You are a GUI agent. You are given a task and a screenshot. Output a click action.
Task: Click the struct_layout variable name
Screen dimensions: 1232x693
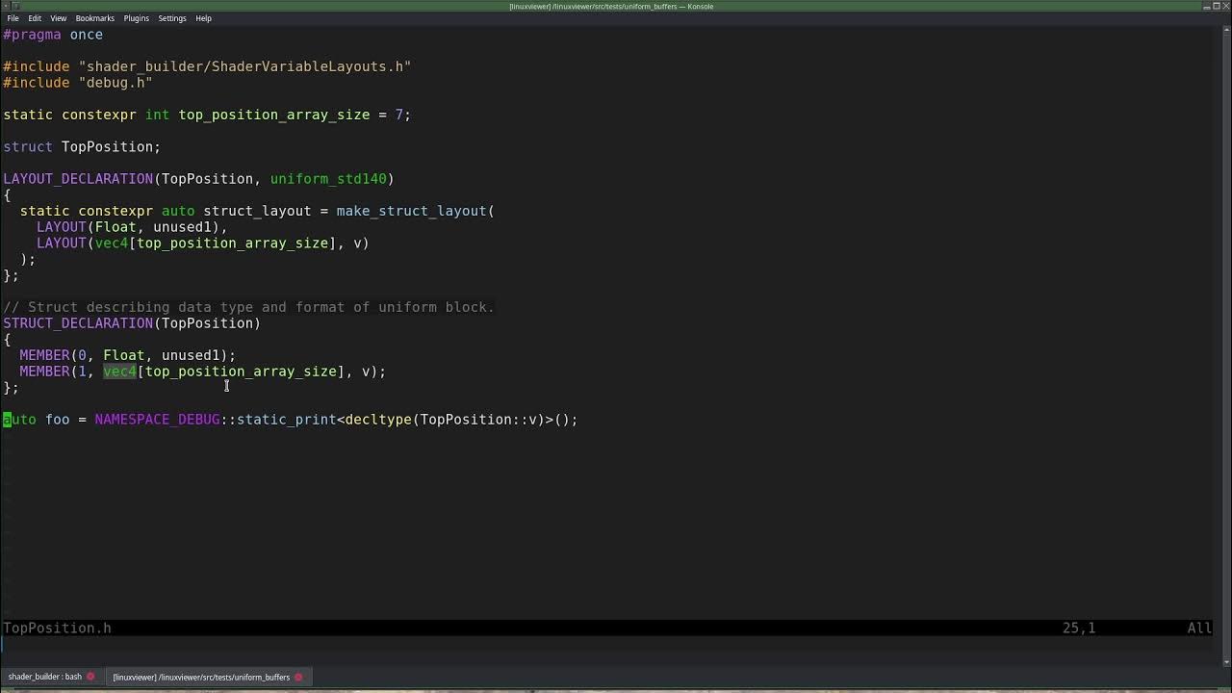[x=257, y=211]
